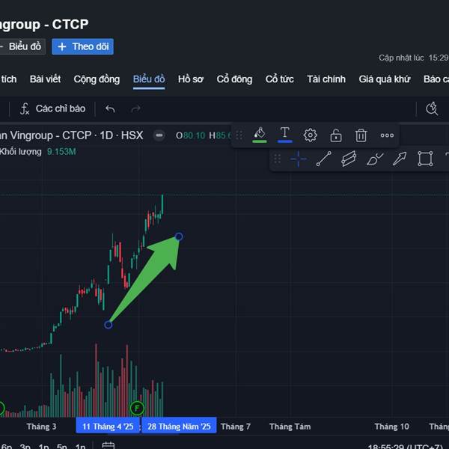
Task: Toggle the lock on the drawing
Action: click(x=335, y=135)
